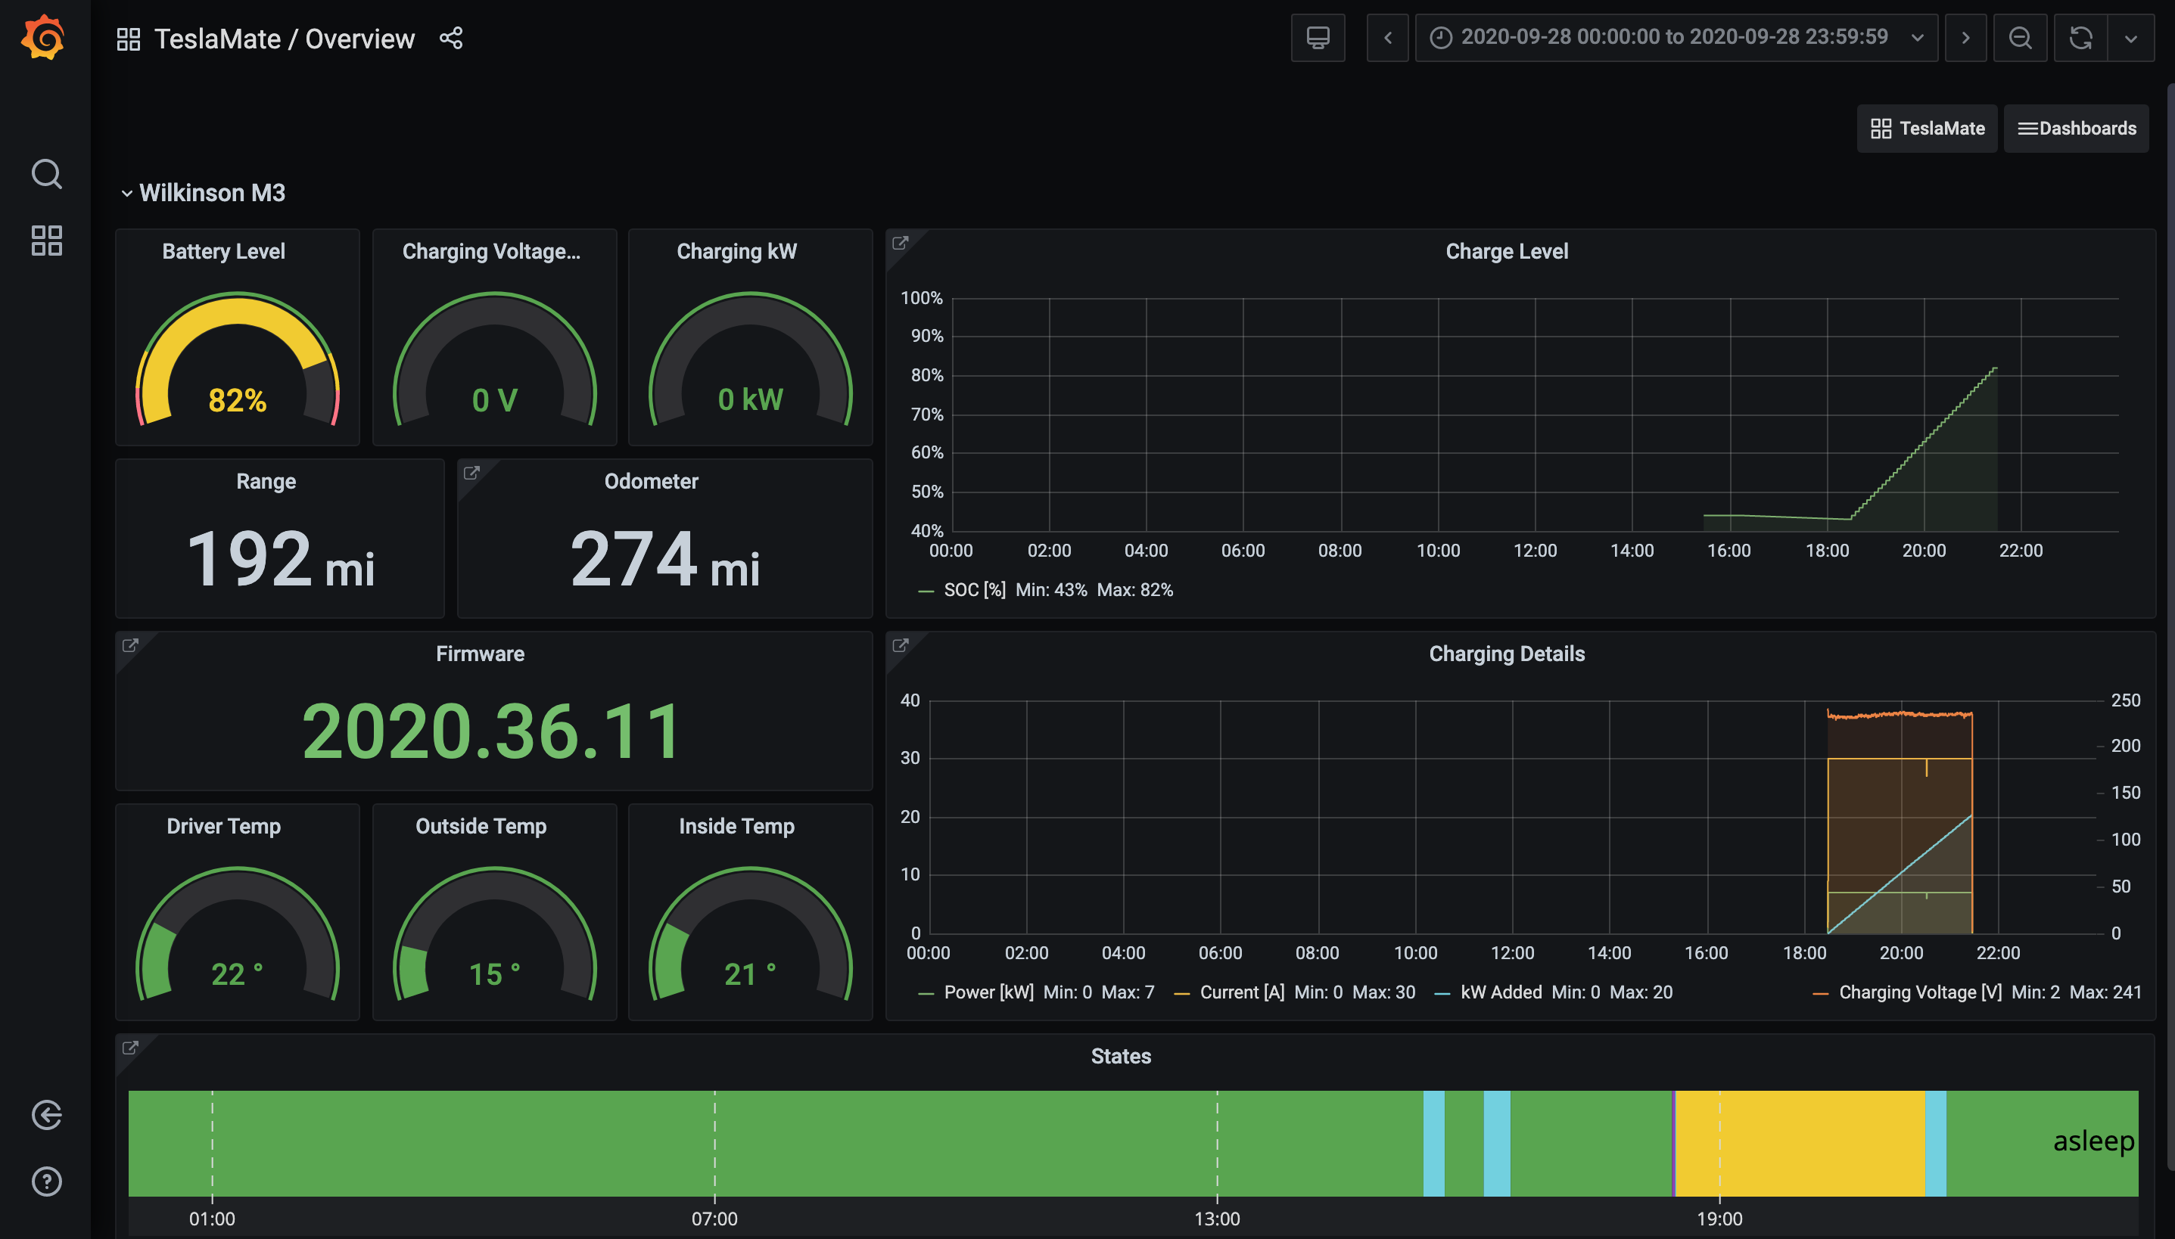Open the Outside Temp panel title menu
The height and width of the screenshot is (1239, 2175).
[481, 826]
